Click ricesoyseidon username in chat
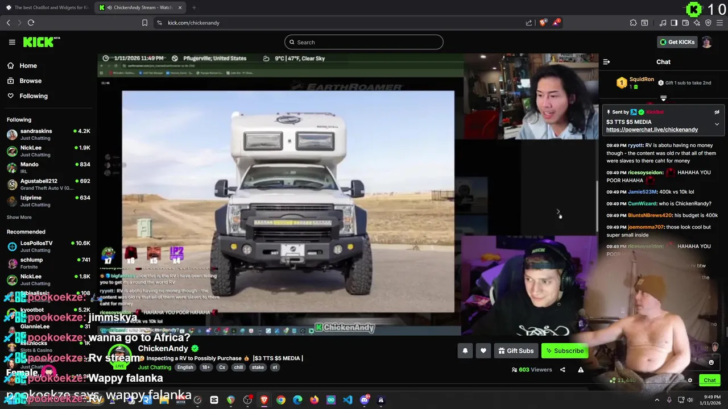Image resolution: width=728 pixels, height=409 pixels. point(646,173)
